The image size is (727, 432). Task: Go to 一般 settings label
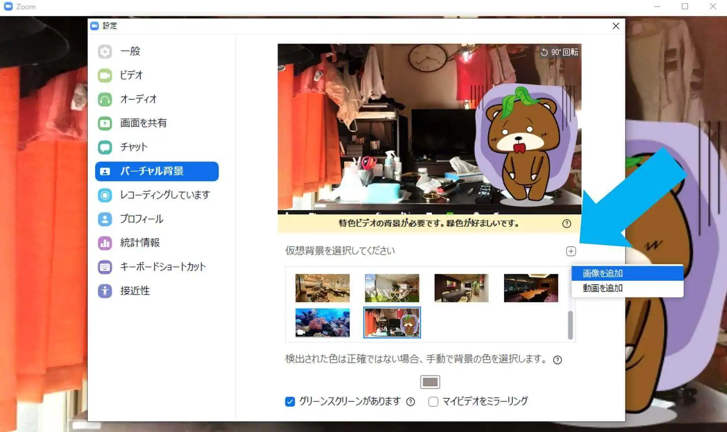[130, 51]
